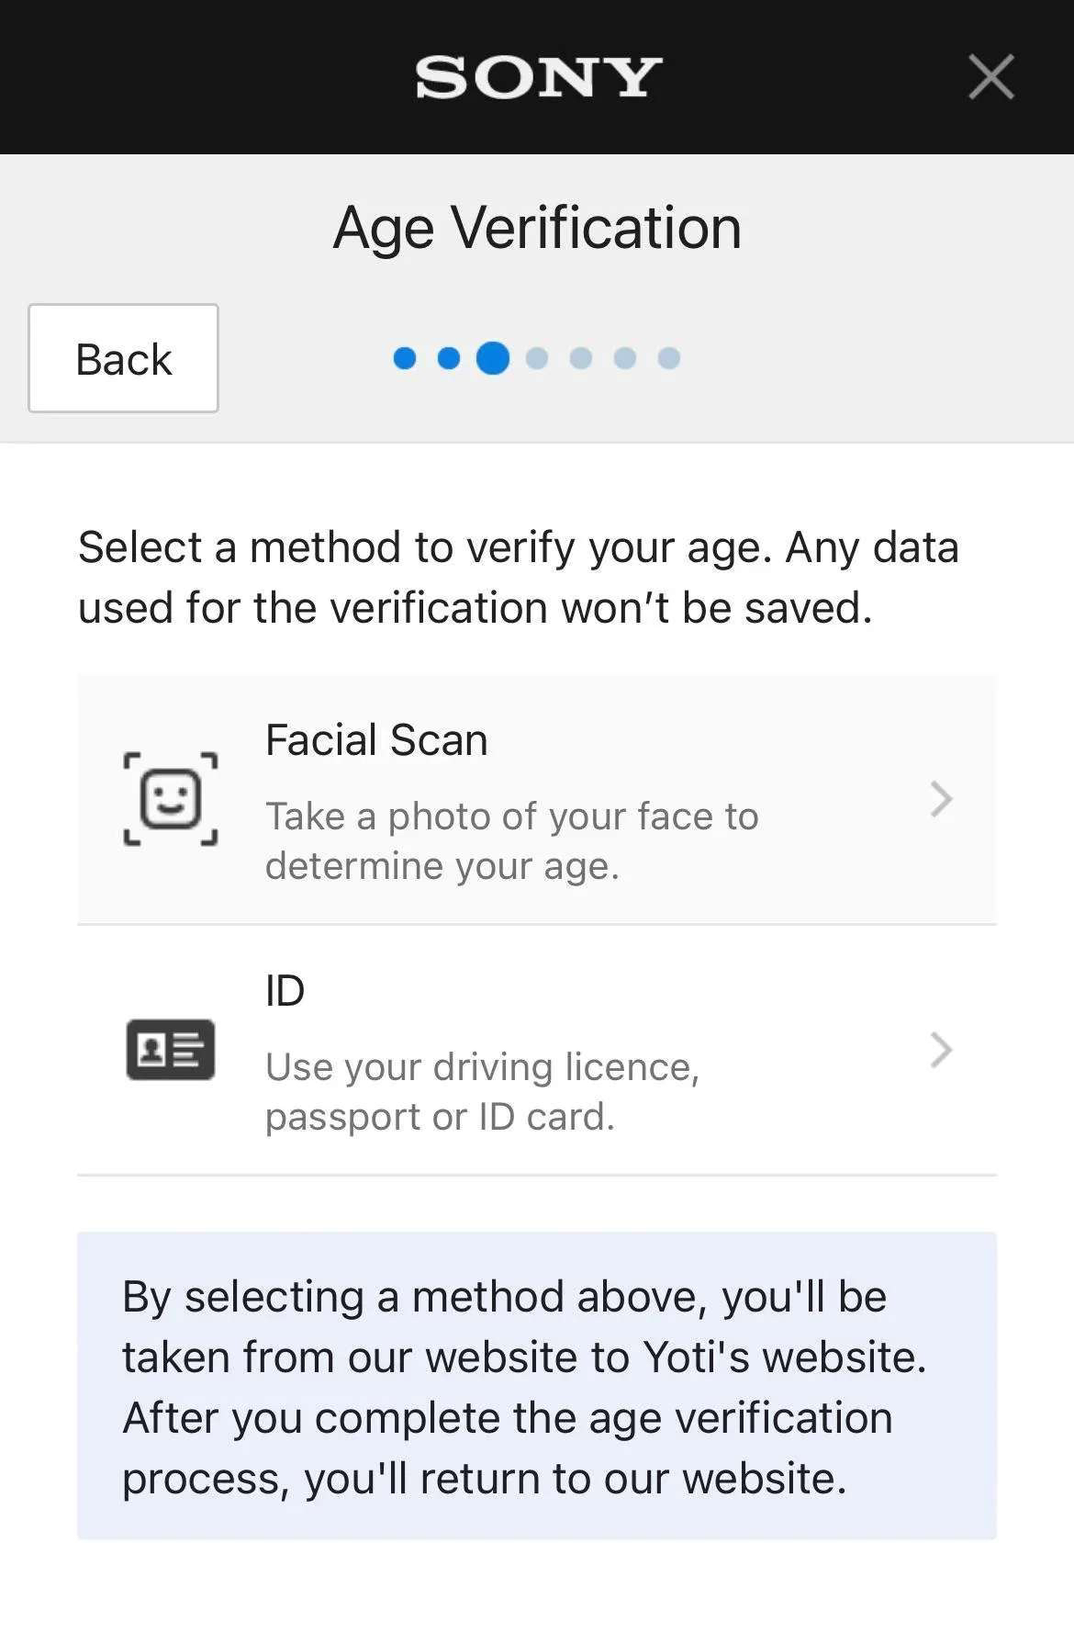
Task: Close the age verification dialog
Action: (x=991, y=76)
